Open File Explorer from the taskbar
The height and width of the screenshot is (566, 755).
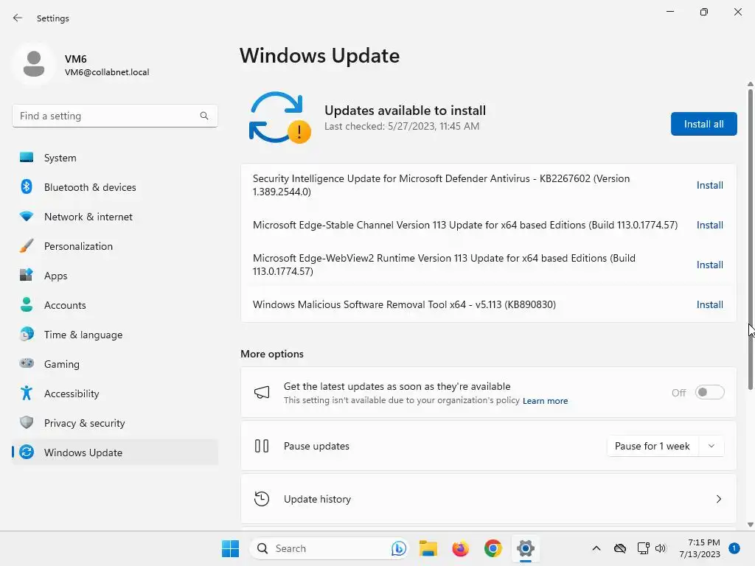(428, 548)
